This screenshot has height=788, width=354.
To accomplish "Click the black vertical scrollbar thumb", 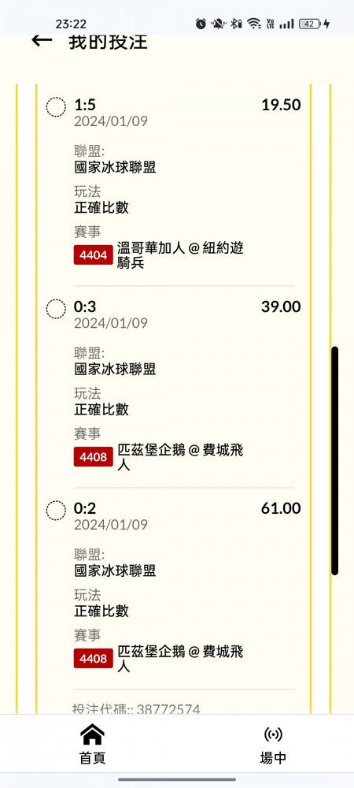I will point(335,460).
